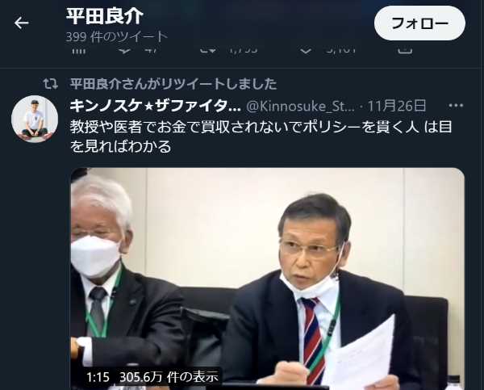
Task: Click the 11月26日 tweet date
Action: tap(397, 106)
